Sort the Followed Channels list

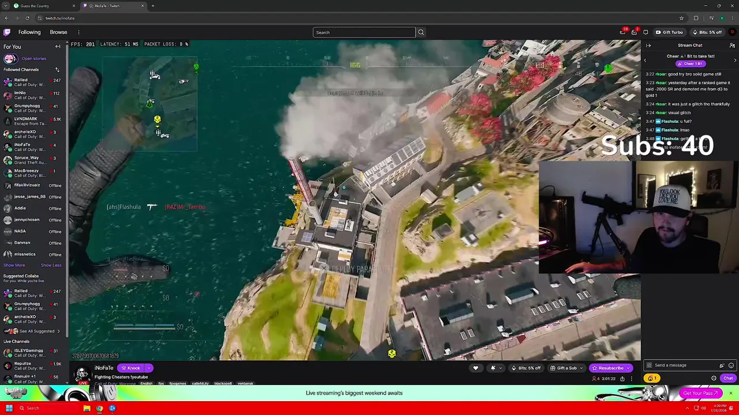pos(57,70)
